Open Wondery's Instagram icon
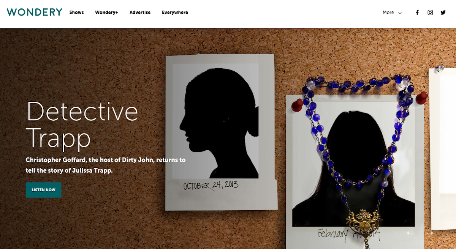 pos(430,13)
